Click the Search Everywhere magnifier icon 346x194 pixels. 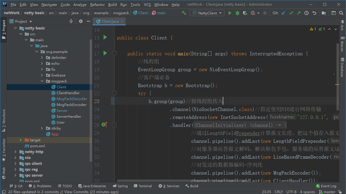click(341, 13)
